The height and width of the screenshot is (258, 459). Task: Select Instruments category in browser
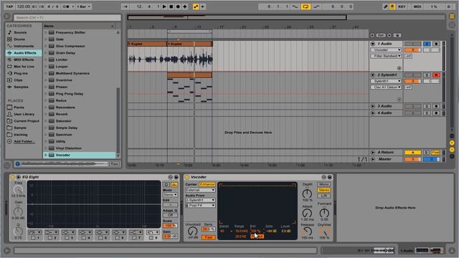click(x=24, y=46)
